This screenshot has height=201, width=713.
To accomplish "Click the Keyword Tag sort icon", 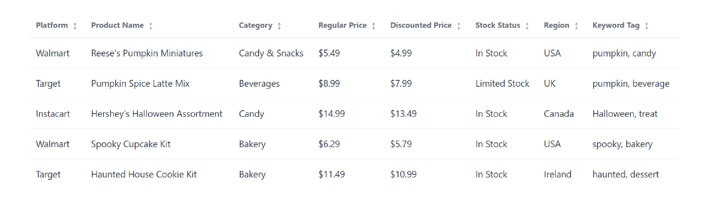I will point(646,26).
